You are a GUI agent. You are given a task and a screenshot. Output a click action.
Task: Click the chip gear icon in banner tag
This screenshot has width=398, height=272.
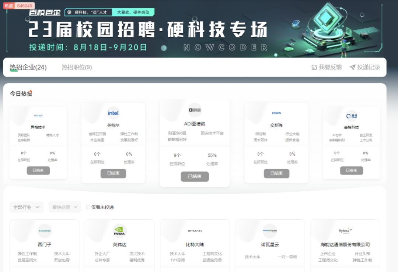(69, 12)
